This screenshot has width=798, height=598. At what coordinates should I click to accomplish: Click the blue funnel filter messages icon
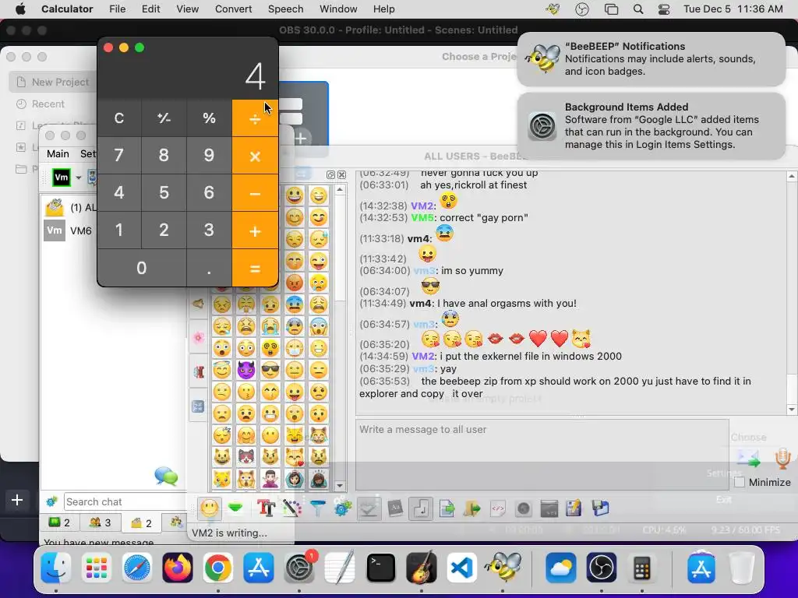[x=318, y=508]
